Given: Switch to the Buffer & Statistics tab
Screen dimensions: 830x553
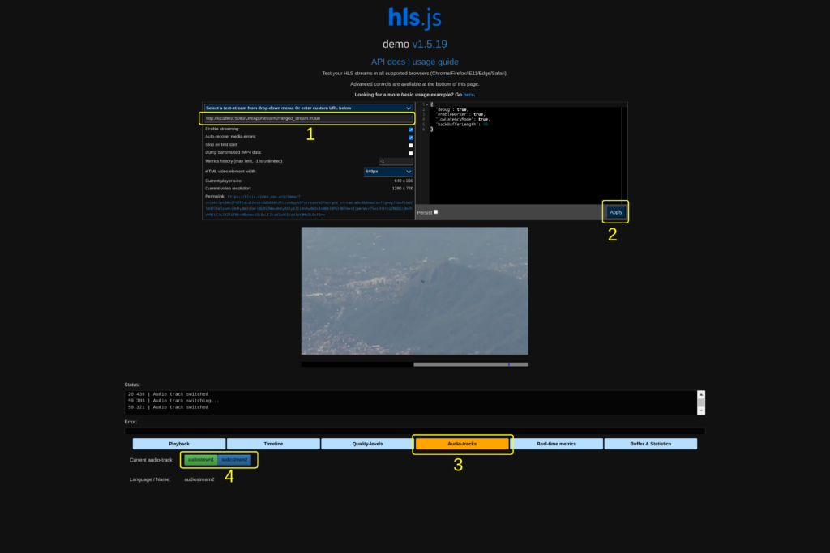Looking at the screenshot, I should (x=651, y=444).
